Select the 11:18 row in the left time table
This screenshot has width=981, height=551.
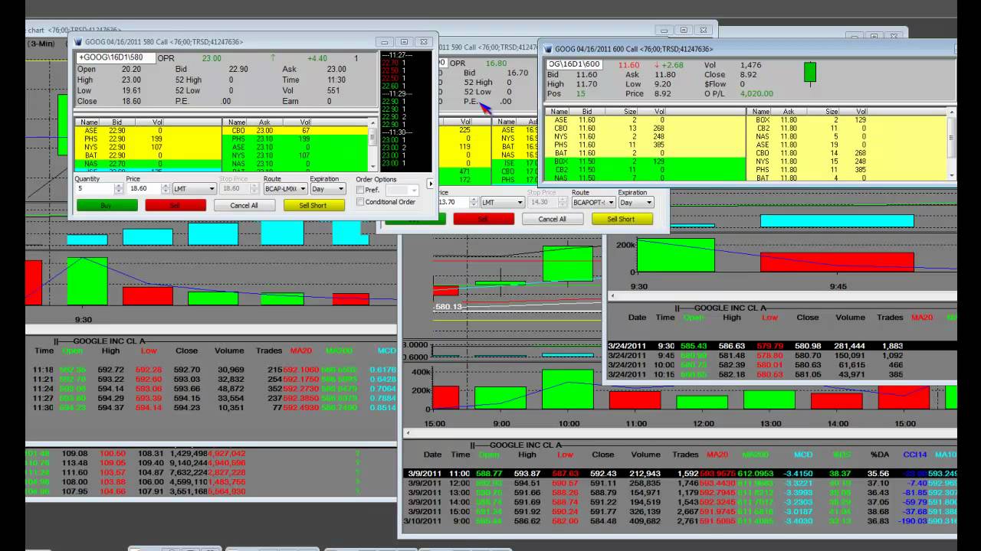(x=212, y=370)
